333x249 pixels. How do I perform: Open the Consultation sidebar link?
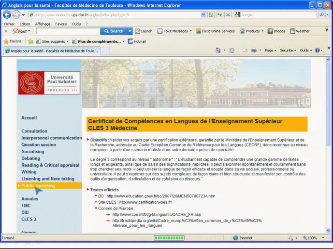pyautogui.click(x=34, y=131)
